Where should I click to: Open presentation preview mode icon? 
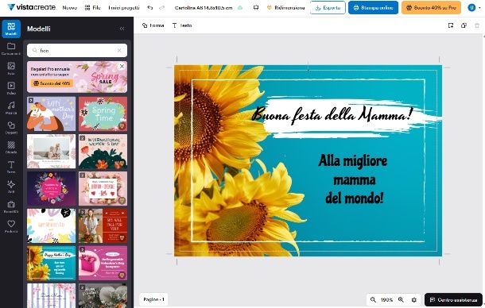click(256, 8)
